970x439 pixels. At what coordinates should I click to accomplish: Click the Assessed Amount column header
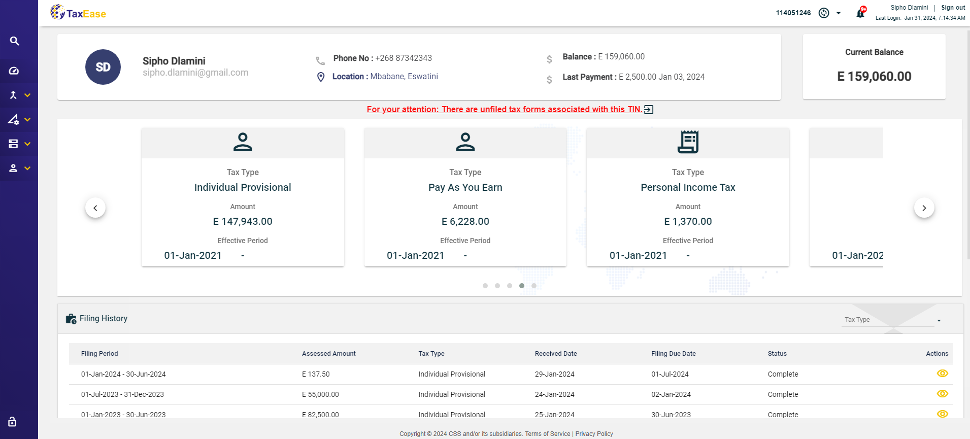[329, 354]
